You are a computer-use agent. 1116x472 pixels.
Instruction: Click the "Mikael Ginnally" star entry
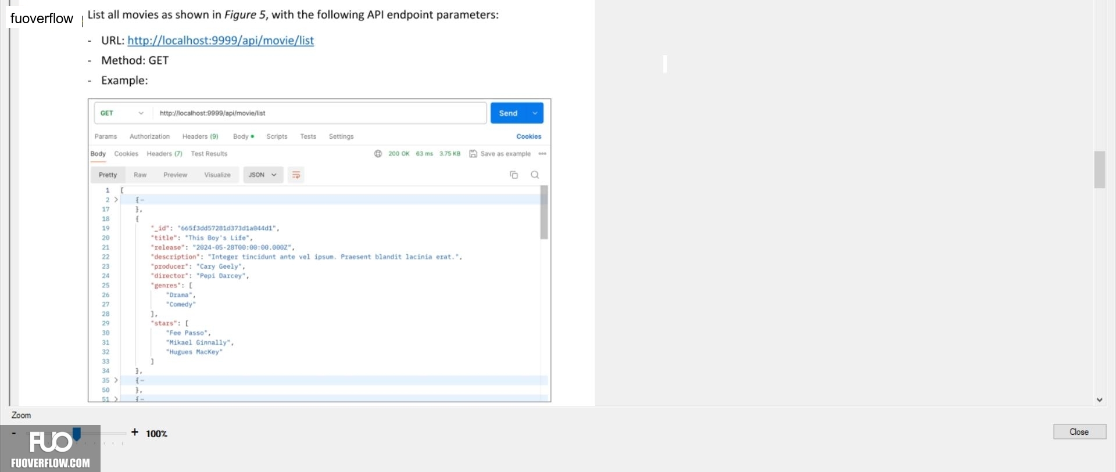[198, 343]
